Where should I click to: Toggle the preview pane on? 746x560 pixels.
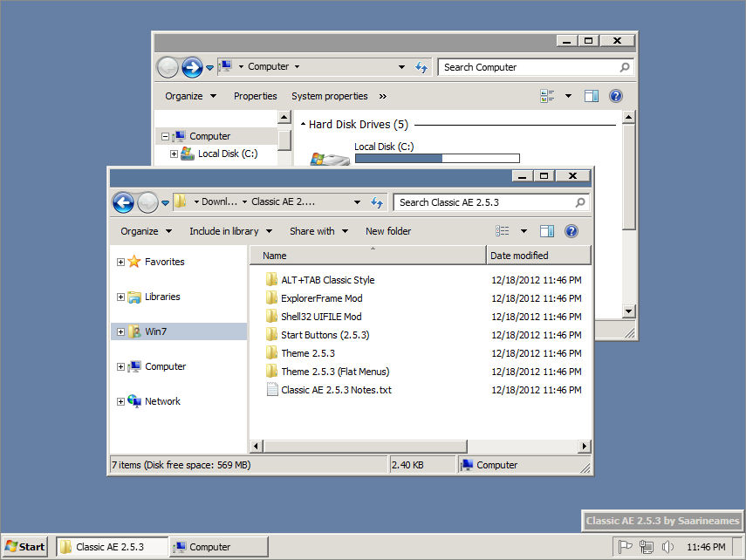click(x=546, y=231)
